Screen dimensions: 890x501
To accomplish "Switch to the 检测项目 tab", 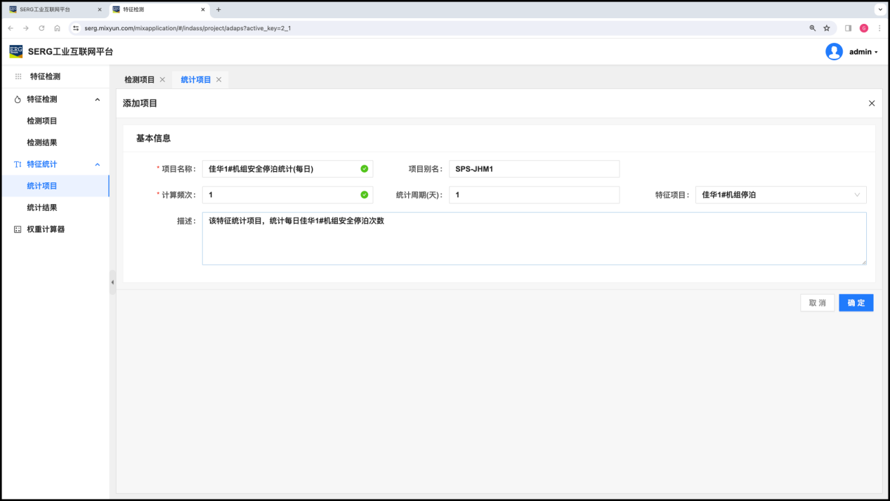I will pos(139,80).
